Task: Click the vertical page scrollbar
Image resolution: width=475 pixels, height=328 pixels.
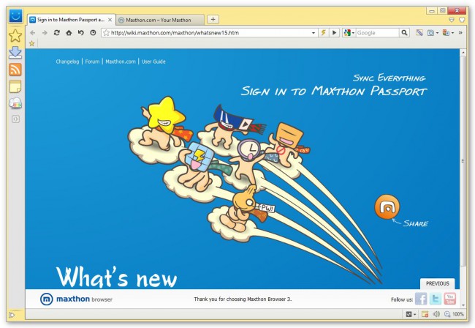Action: 463,161
